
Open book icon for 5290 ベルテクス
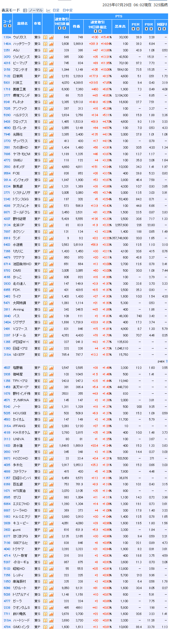click(x=45, y=115)
